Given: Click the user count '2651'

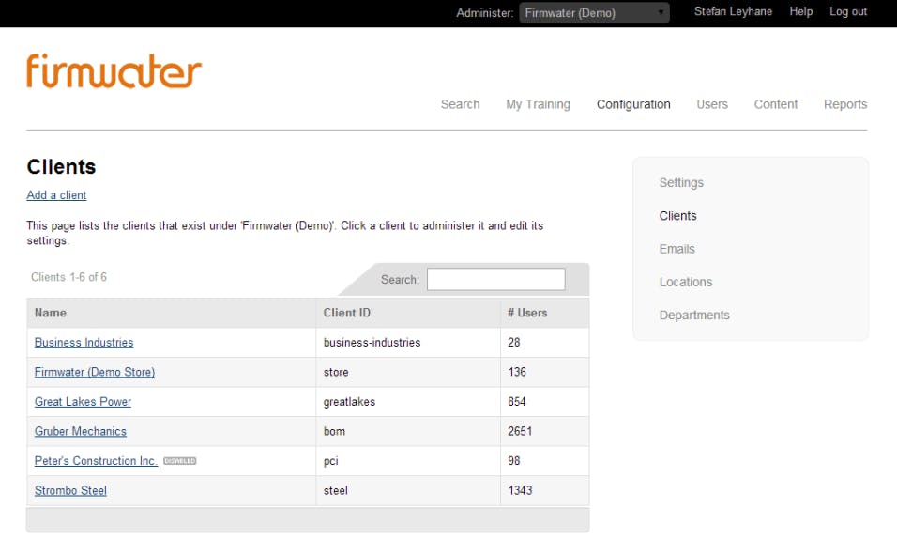Looking at the screenshot, I should click(520, 431).
